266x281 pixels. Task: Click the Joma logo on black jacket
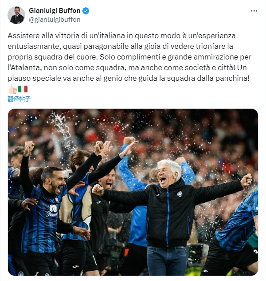pyautogui.click(x=157, y=195)
